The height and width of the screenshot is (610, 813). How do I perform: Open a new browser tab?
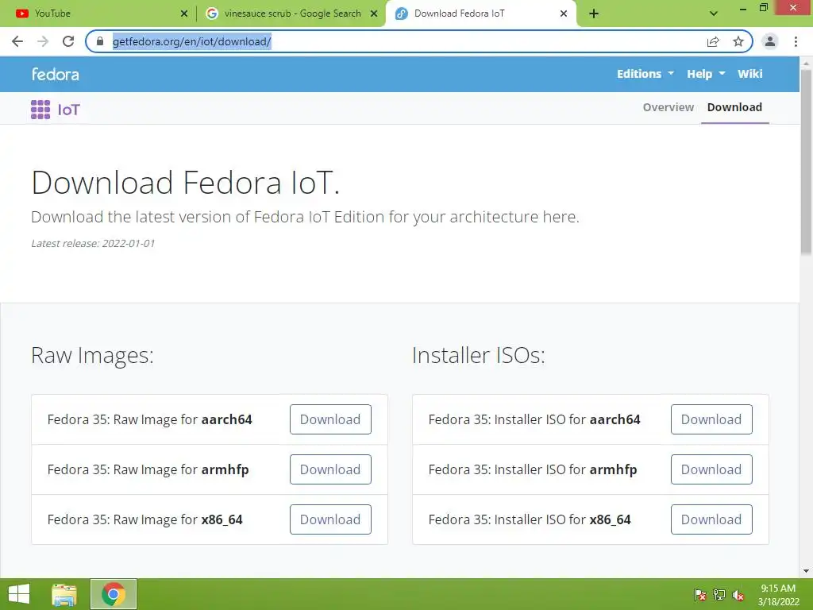pos(594,14)
